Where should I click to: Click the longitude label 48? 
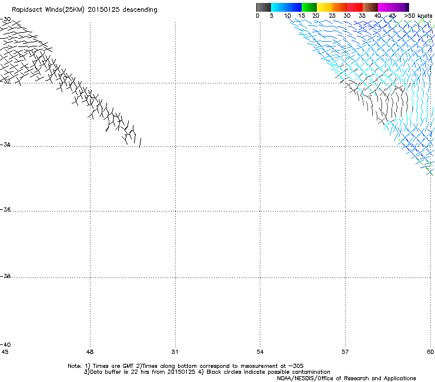pyautogui.click(x=90, y=352)
